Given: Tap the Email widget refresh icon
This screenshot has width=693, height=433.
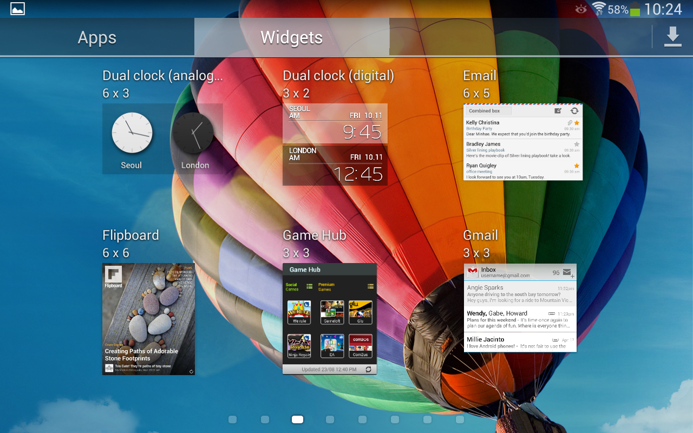Looking at the screenshot, I should pos(574,111).
